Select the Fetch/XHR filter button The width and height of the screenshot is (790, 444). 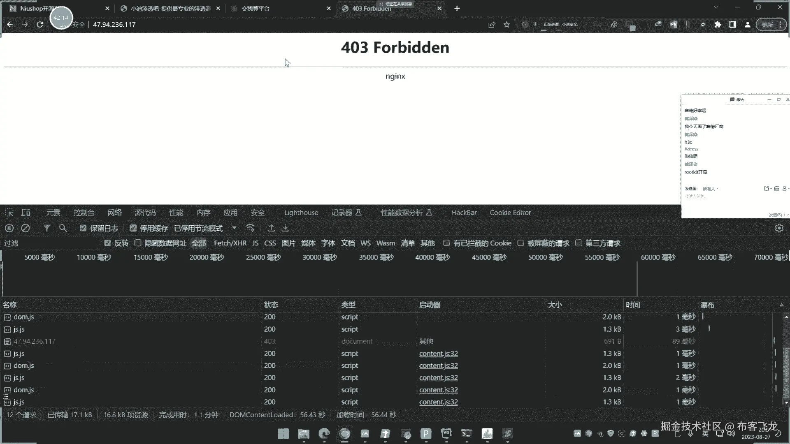point(230,243)
